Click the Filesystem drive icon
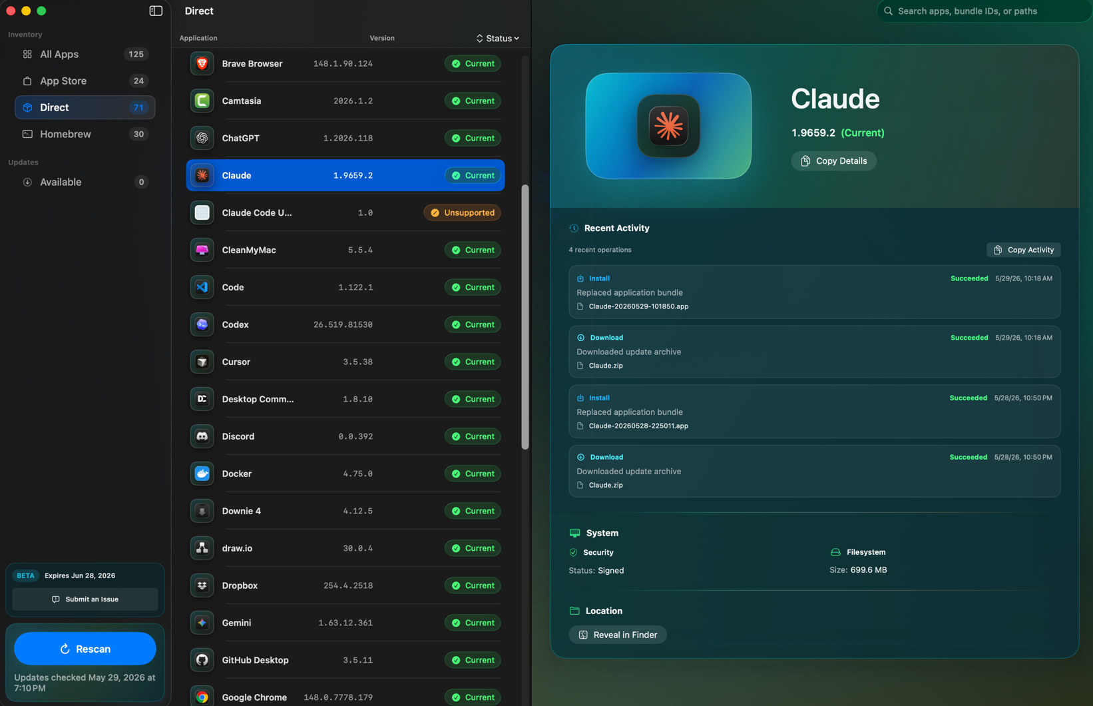The height and width of the screenshot is (706, 1093). click(x=835, y=552)
